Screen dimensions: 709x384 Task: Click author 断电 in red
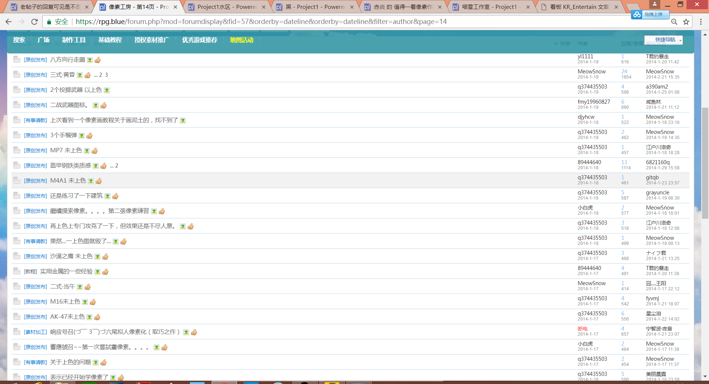[582, 329]
